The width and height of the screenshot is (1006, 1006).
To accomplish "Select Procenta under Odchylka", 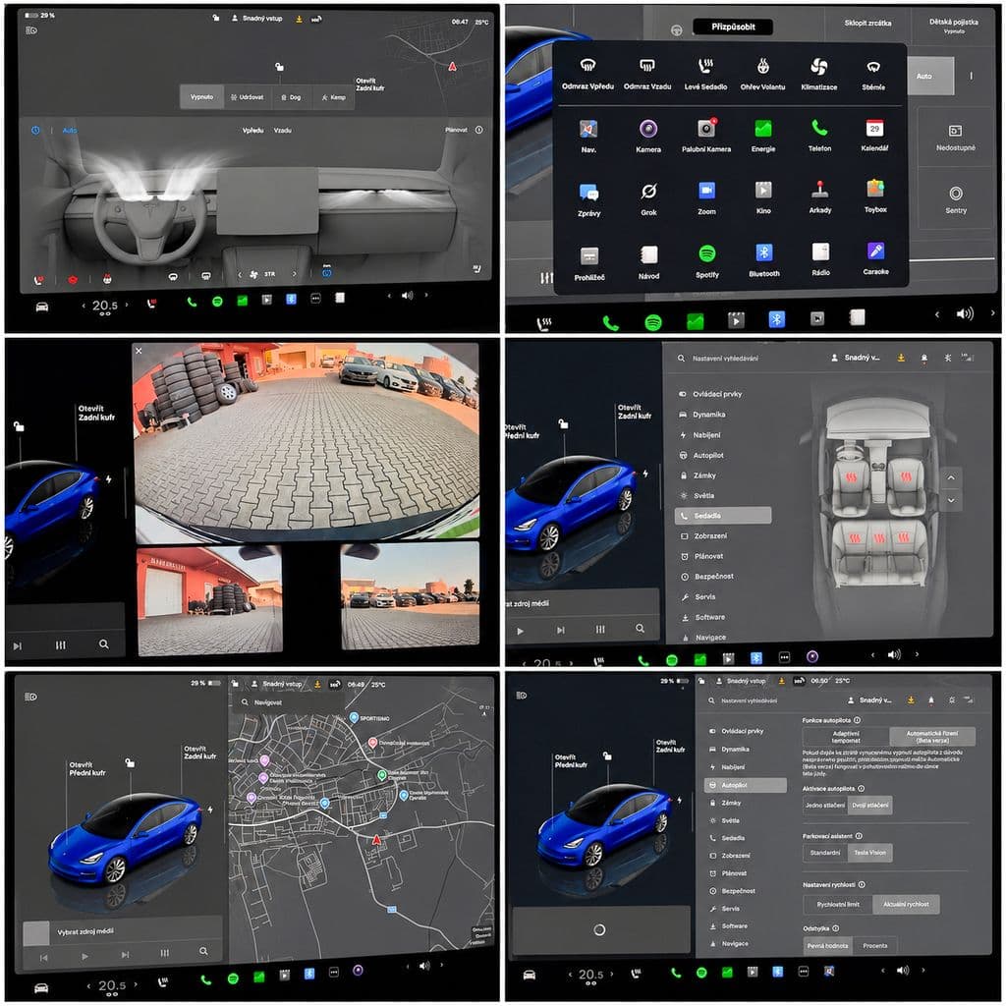I will [x=875, y=946].
